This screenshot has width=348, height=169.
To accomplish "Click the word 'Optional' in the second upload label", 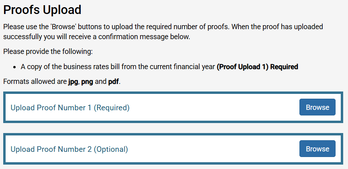I will [111, 149].
